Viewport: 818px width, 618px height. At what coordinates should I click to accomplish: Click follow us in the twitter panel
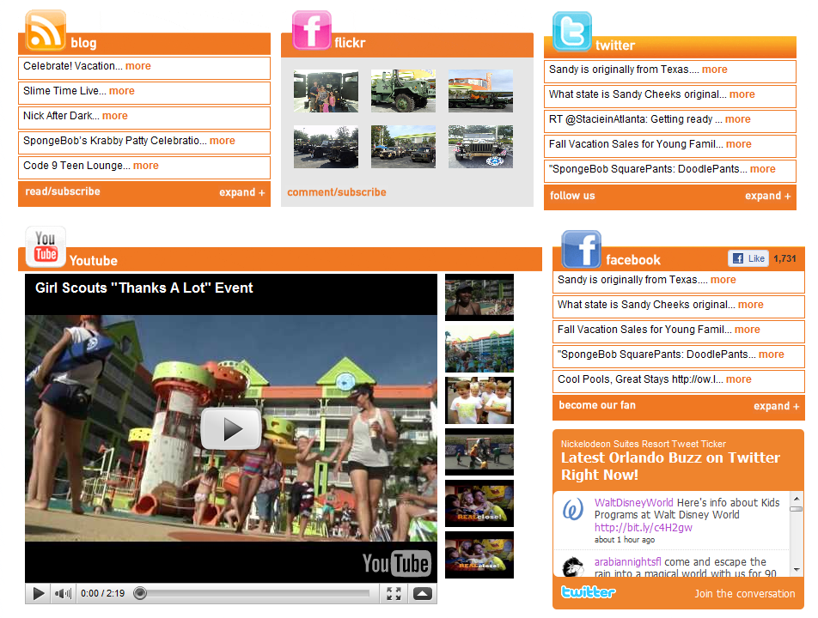pyautogui.click(x=572, y=196)
